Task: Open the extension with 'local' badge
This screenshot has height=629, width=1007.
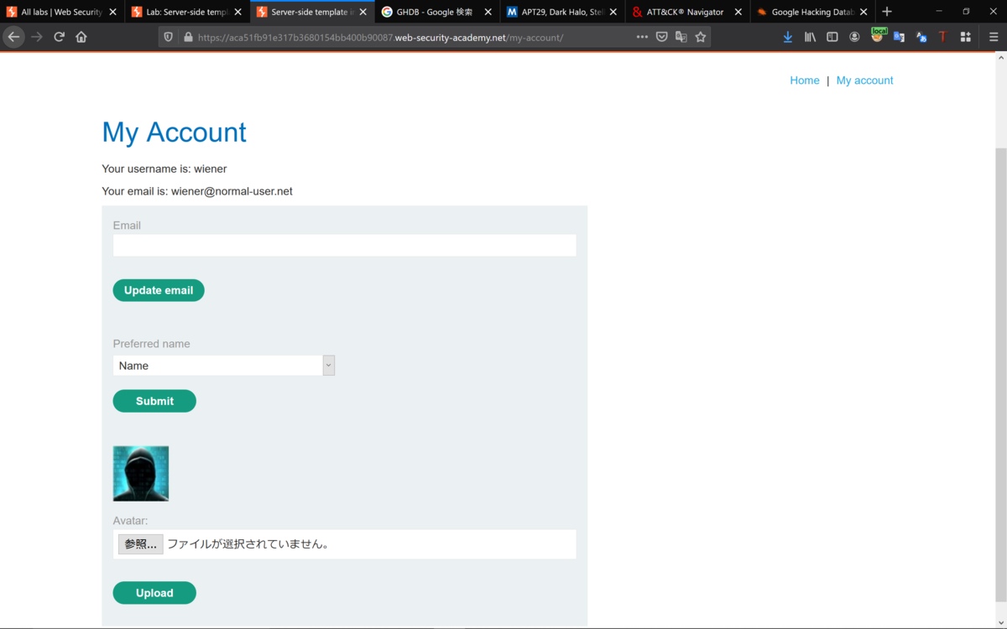Action: (x=878, y=35)
